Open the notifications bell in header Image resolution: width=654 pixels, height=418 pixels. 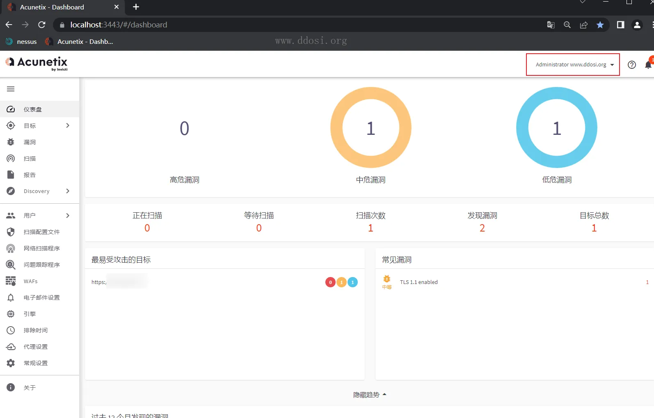(x=648, y=65)
